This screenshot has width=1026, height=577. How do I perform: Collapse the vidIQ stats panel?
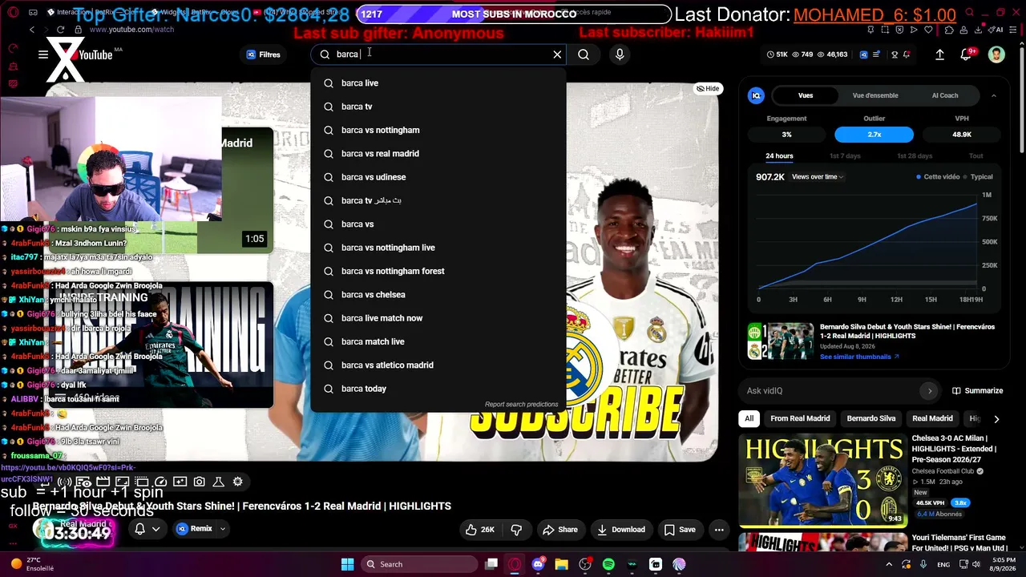pos(994,95)
